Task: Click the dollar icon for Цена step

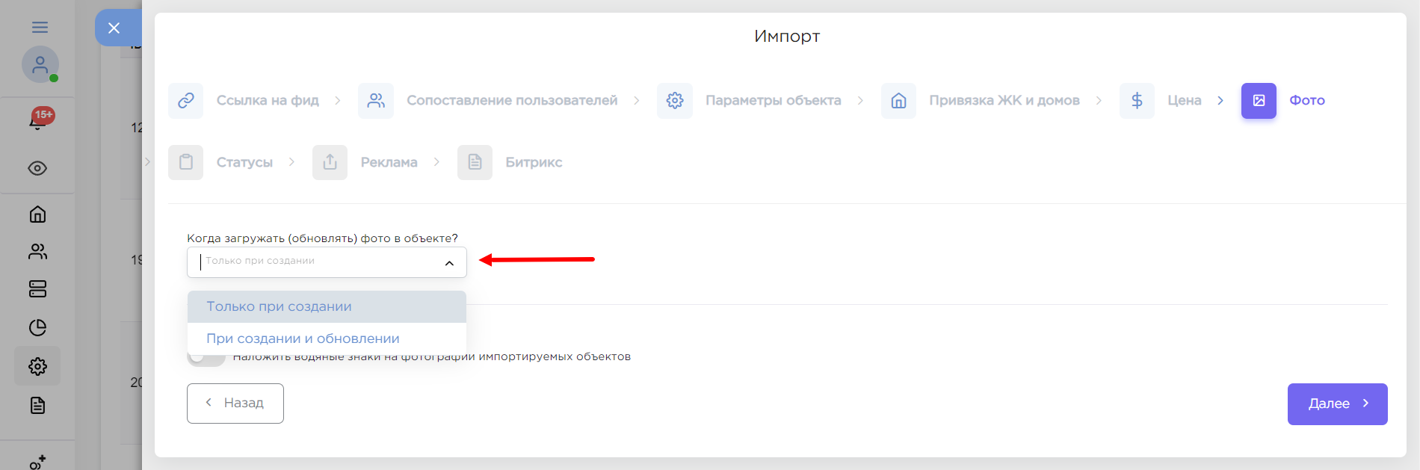Action: (1137, 101)
